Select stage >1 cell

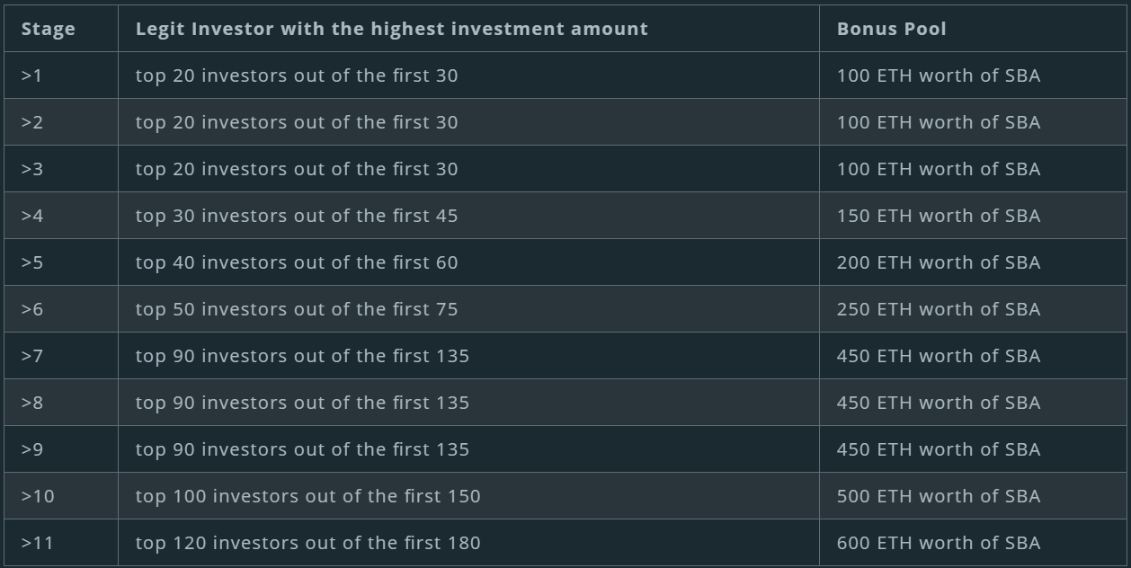(x=60, y=75)
